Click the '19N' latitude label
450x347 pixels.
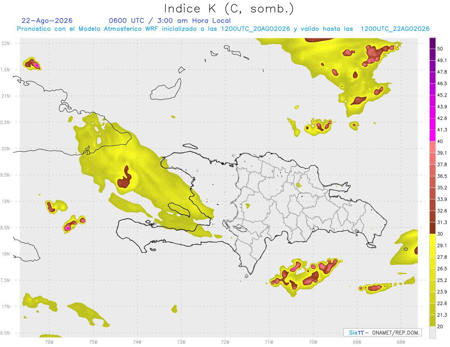[6, 201]
